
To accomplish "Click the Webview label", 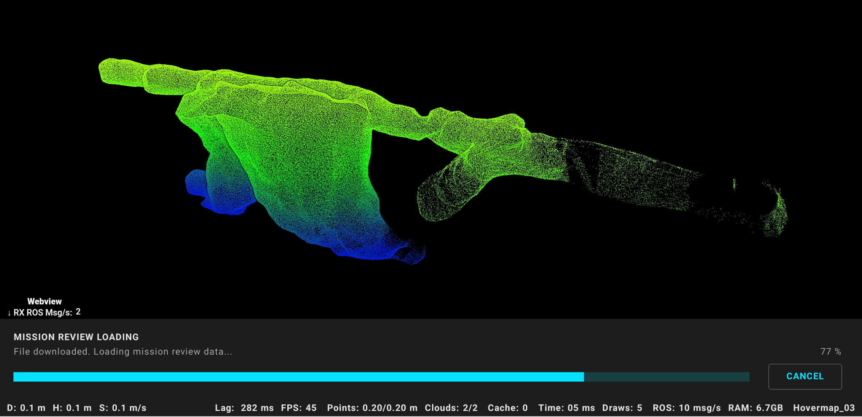I will [x=44, y=301].
